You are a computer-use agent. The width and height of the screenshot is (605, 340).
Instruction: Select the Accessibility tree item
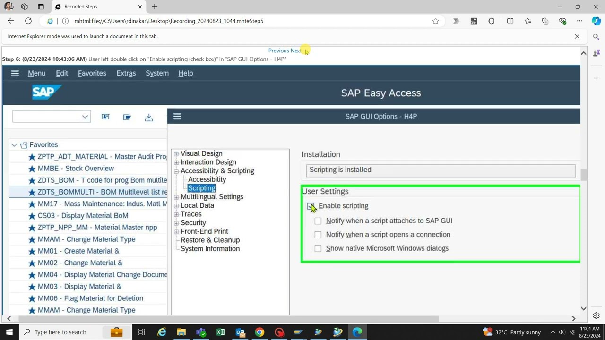[207, 179]
